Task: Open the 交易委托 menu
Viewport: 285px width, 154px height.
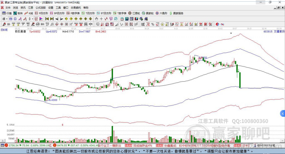Action: [x=76, y=8]
